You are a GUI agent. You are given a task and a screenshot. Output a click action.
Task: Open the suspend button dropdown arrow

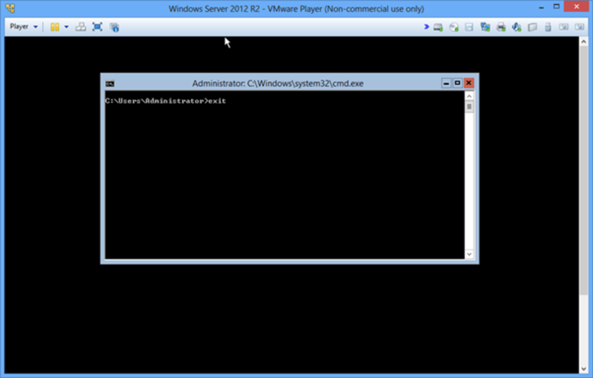coord(66,27)
